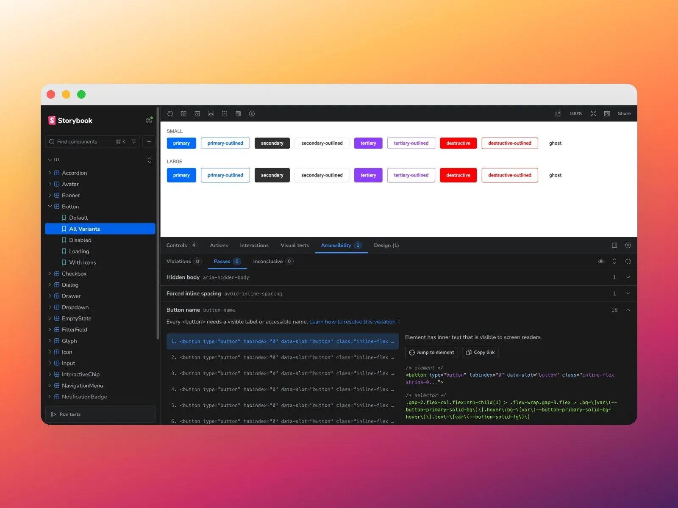Viewport: 678px width, 508px height.
Task: Toggle the addons panel icon beside Share
Action: 607,113
